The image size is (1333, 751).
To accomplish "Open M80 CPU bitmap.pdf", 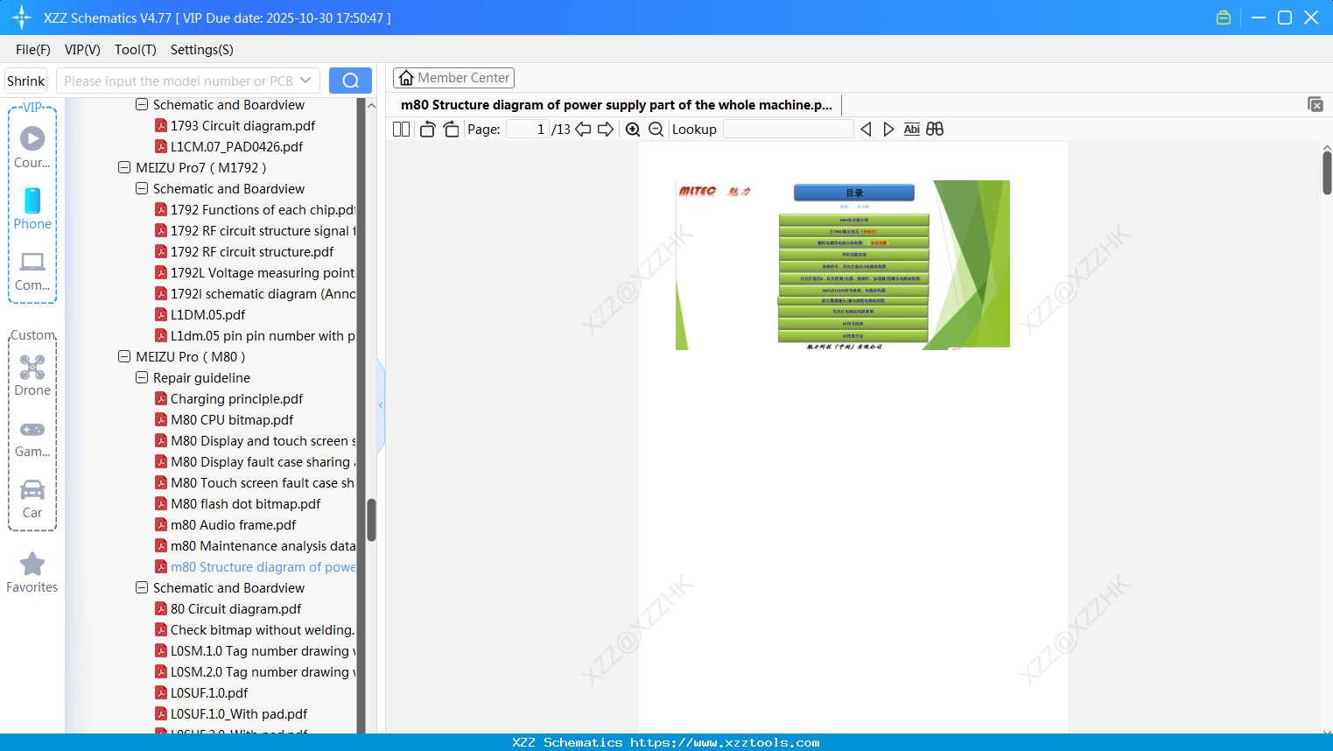I will coord(232,419).
